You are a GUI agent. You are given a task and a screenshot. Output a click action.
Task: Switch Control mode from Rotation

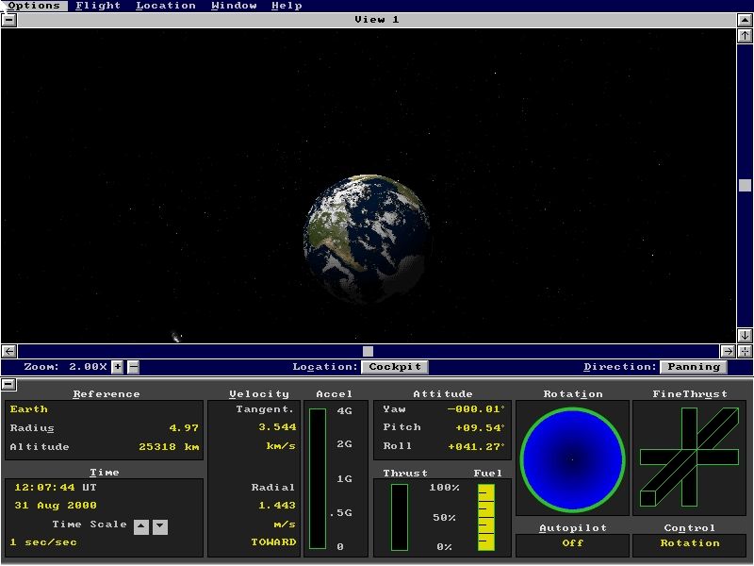click(690, 543)
